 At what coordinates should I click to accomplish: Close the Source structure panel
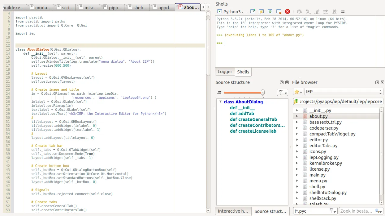[x=287, y=82]
